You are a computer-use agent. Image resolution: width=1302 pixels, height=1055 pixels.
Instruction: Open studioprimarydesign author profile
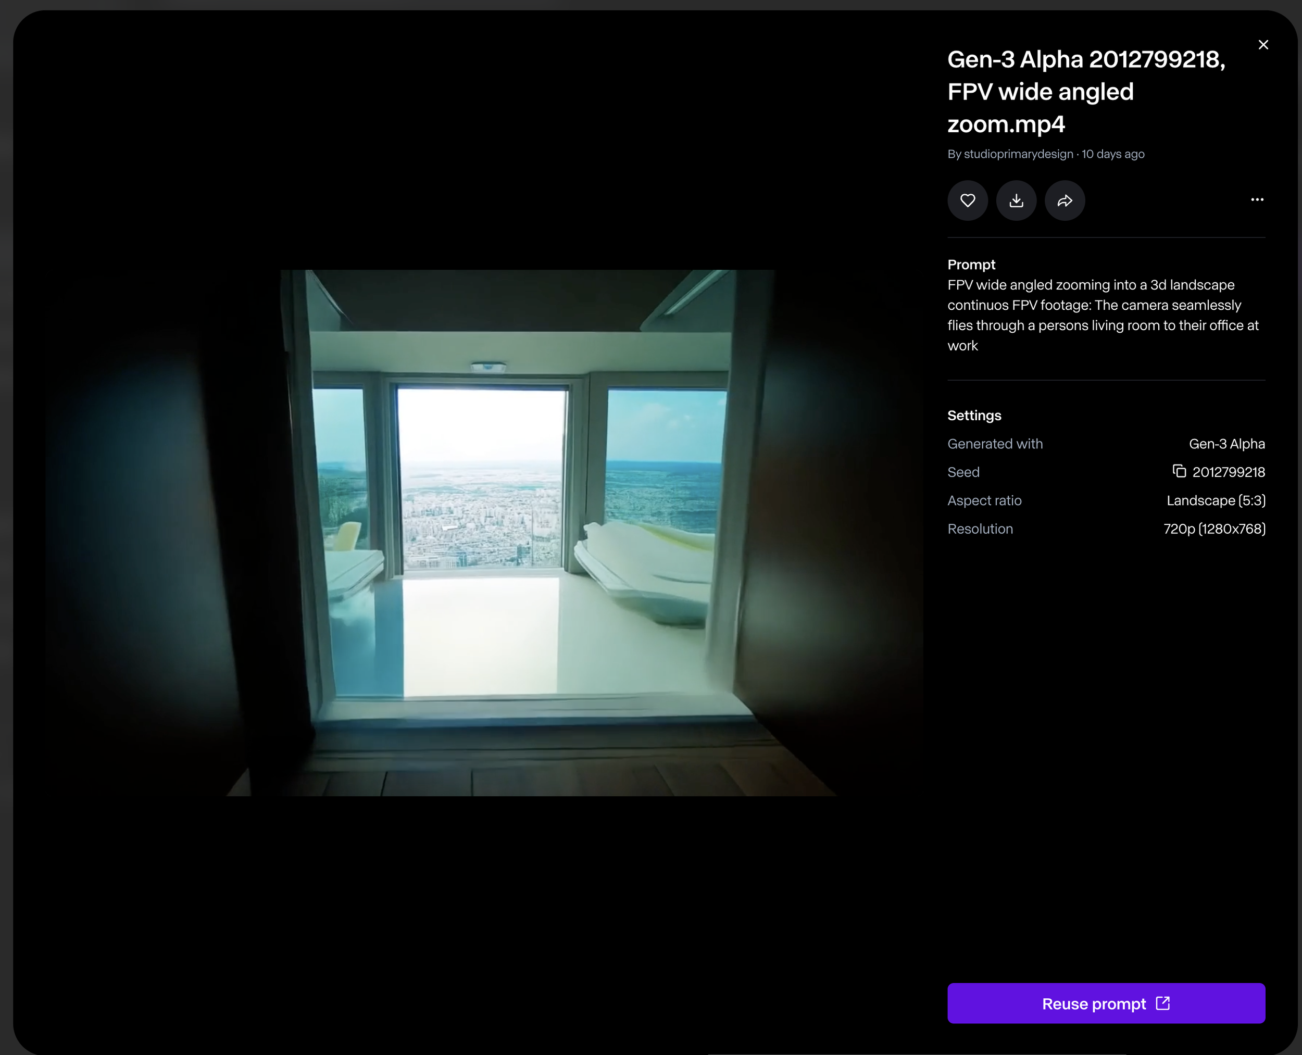click(x=1018, y=154)
